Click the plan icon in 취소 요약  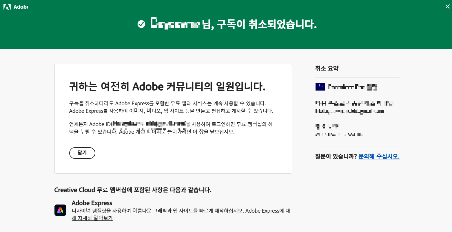click(x=320, y=87)
